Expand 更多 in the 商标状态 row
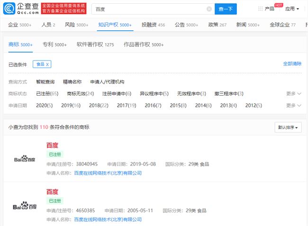Image resolution: width=308 pixels, height=226 pixels. click(x=293, y=94)
